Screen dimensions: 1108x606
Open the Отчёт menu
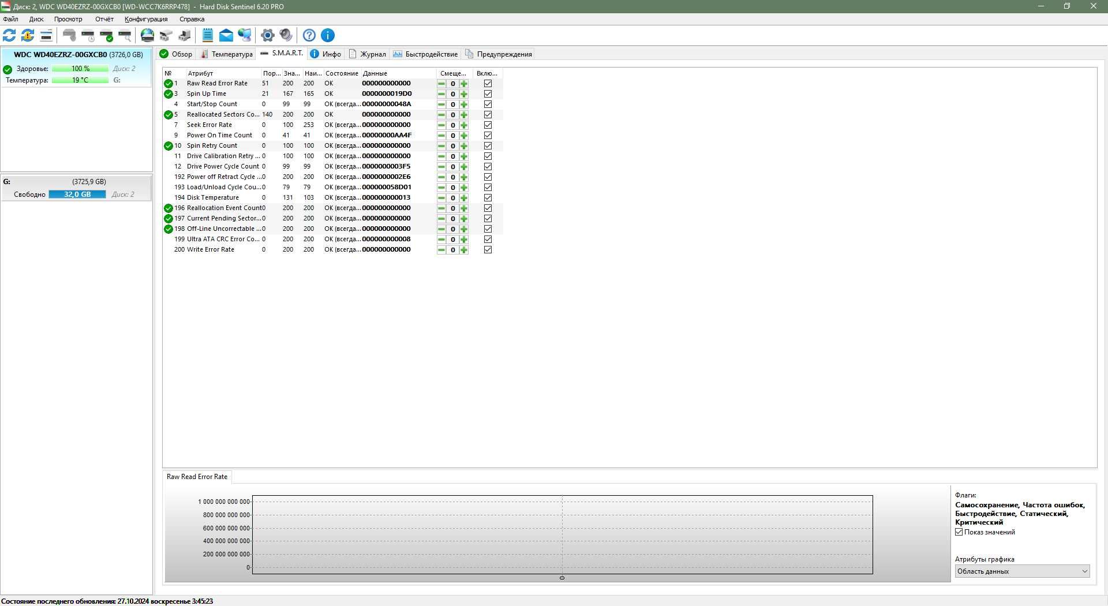coord(104,19)
